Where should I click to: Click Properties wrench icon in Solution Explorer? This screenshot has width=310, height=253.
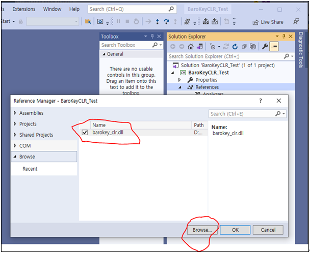[x=265, y=47]
